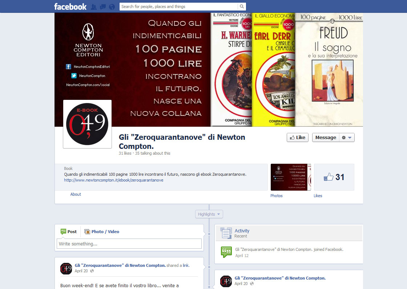This screenshot has width=407, height=289.
Task: Click the Post speech bubble icon
Action: point(63,231)
